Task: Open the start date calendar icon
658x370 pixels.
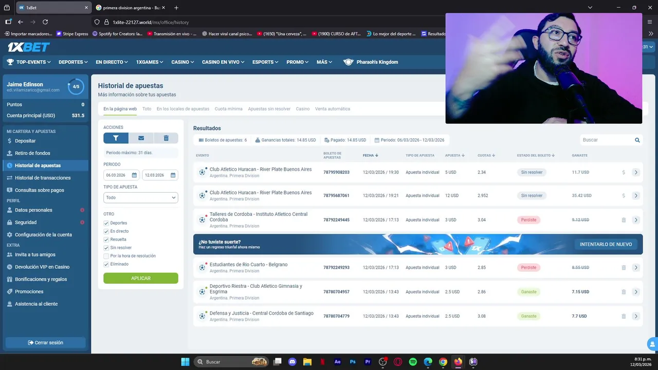Action: coord(135,175)
